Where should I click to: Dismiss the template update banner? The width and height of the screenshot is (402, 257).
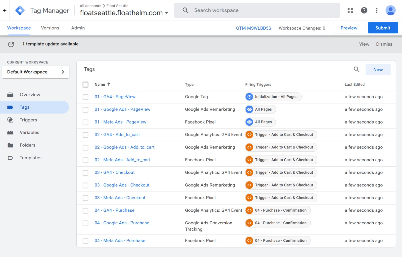coord(384,44)
